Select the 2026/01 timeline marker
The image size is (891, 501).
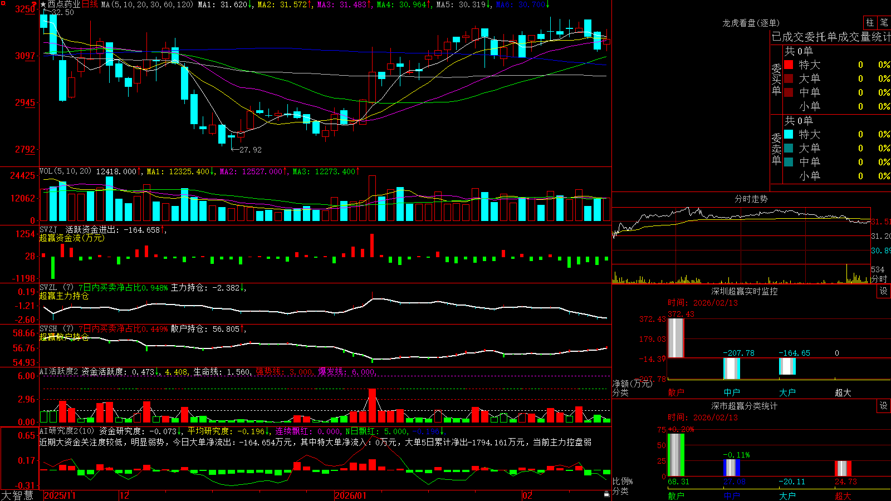(x=351, y=495)
